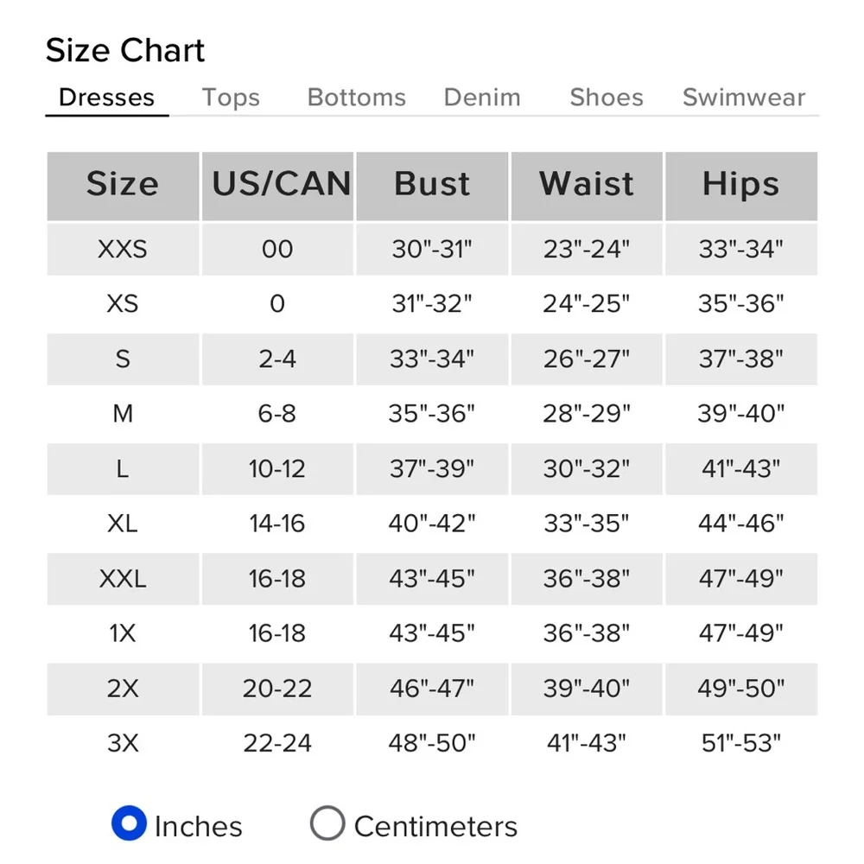Show the Denim size chart
This screenshot has width=864, height=864.
[x=482, y=98]
